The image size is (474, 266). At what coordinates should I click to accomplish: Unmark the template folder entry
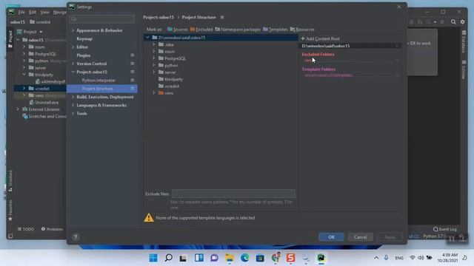click(397, 75)
